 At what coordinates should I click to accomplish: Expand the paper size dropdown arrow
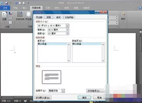click(67, 26)
